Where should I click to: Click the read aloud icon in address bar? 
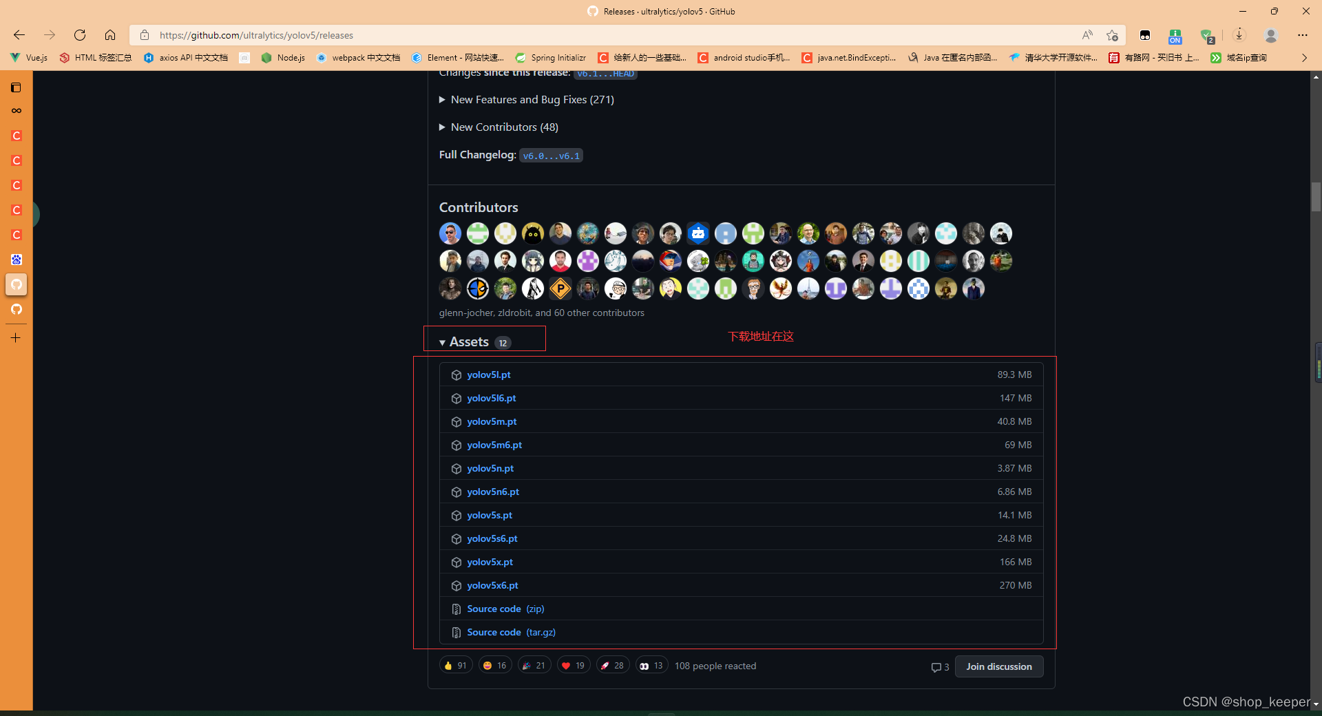pos(1087,35)
